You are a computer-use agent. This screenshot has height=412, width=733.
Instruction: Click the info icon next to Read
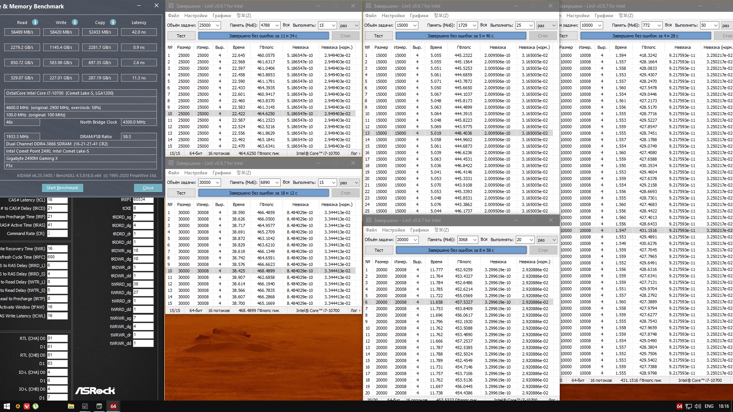pos(35,22)
